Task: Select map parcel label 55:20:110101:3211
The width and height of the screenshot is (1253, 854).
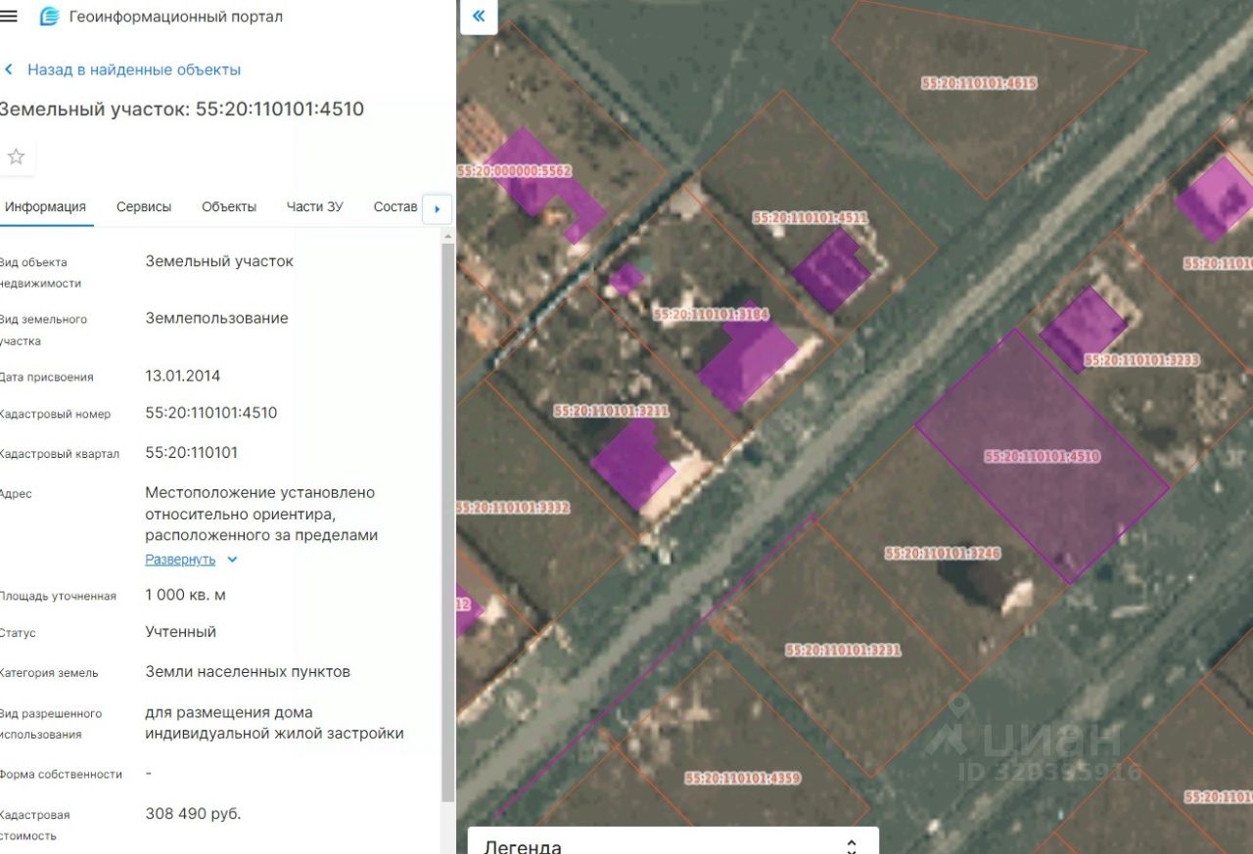Action: coord(612,411)
